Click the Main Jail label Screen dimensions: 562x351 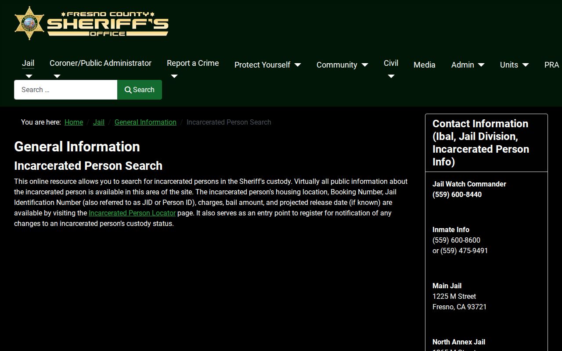(x=447, y=286)
